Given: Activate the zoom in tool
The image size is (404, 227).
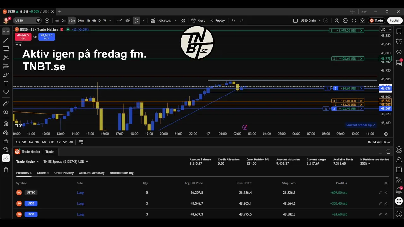Looking at the screenshot, I should 6,112.
